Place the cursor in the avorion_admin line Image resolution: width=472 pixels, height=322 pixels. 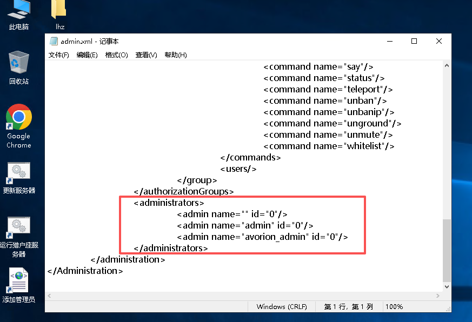tap(262, 237)
